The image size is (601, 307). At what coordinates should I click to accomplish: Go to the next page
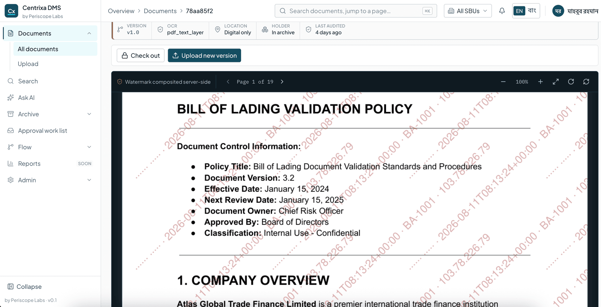point(282,82)
